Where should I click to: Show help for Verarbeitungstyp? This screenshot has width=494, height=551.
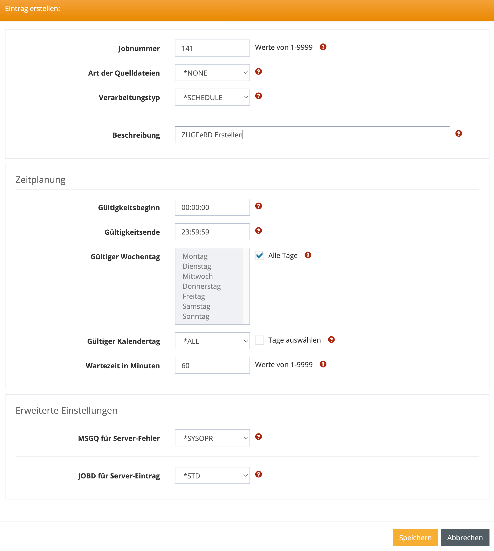[x=259, y=96]
